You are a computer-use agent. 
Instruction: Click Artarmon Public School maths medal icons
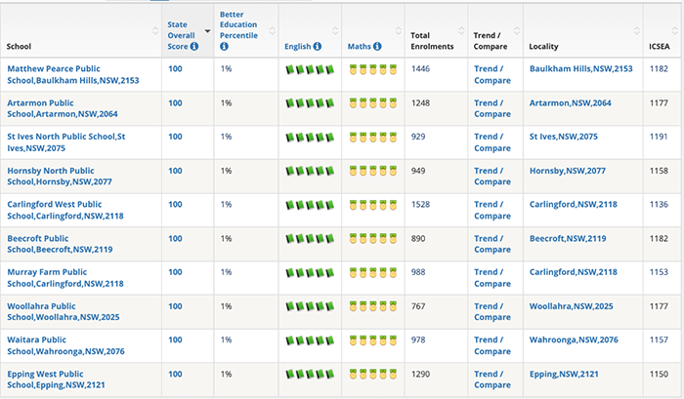coord(373,103)
